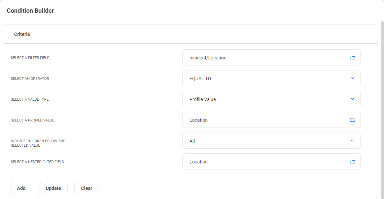Expand the EQUAL TO operator dropdown chevron
Viewport: 384px width, 199px height.
pos(352,78)
